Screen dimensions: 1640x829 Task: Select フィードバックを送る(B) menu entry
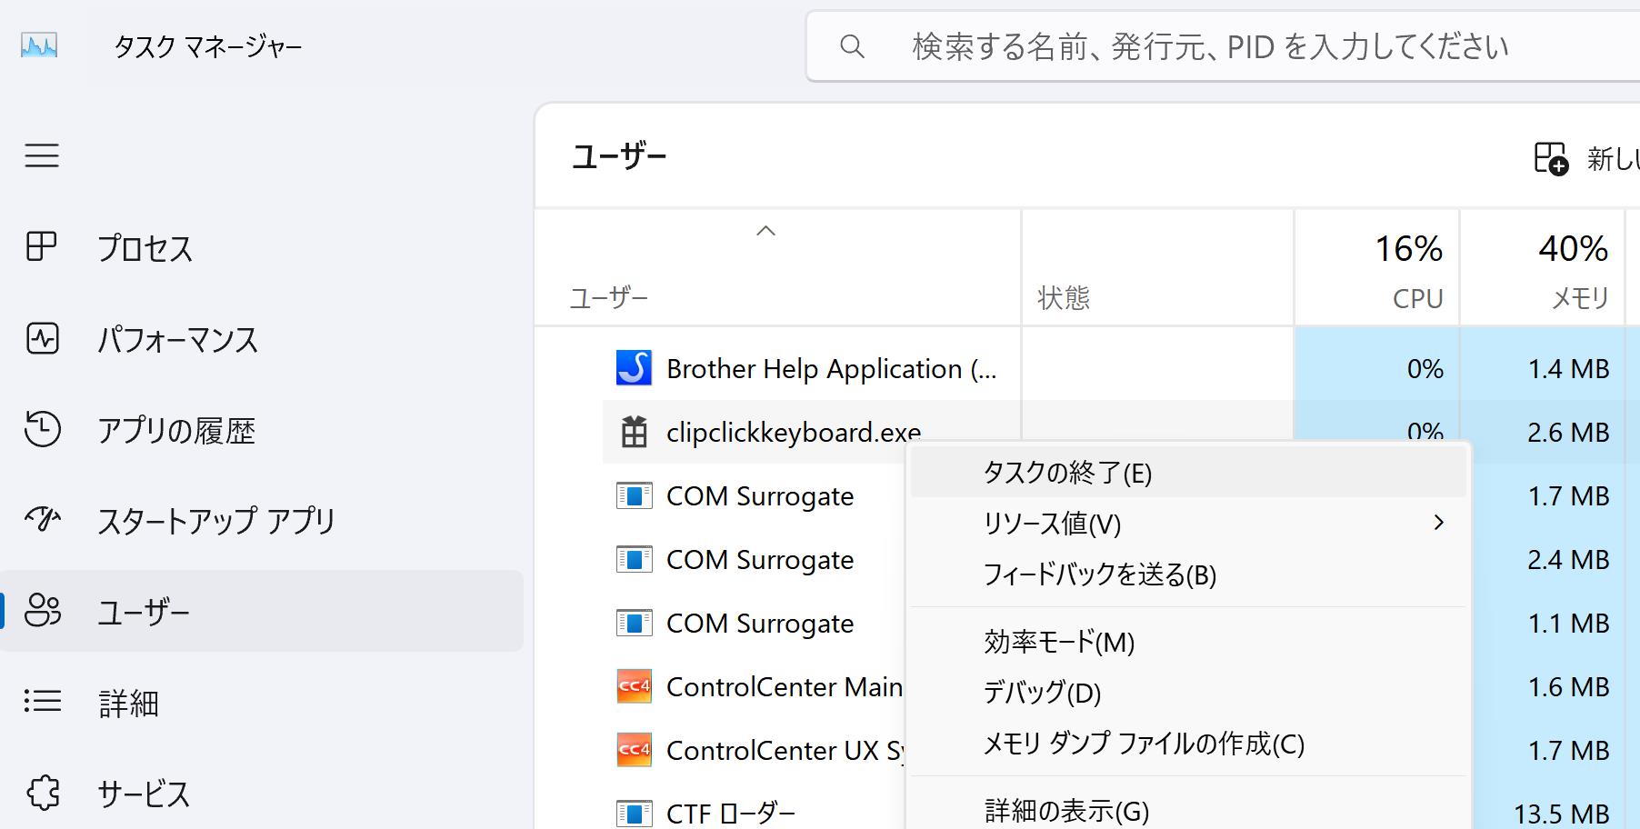point(1099,574)
